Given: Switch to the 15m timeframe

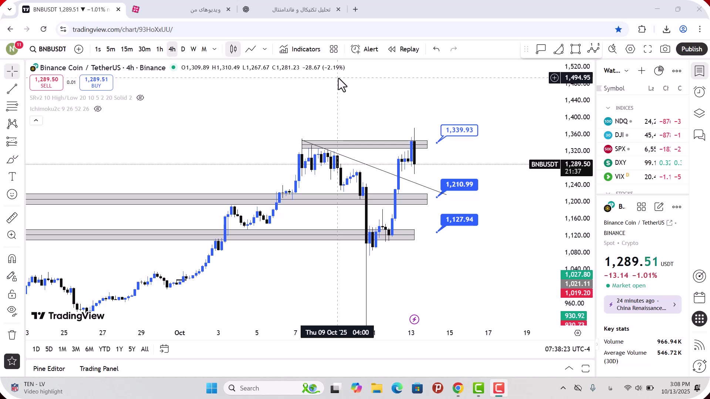Looking at the screenshot, I should pyautogui.click(x=126, y=49).
